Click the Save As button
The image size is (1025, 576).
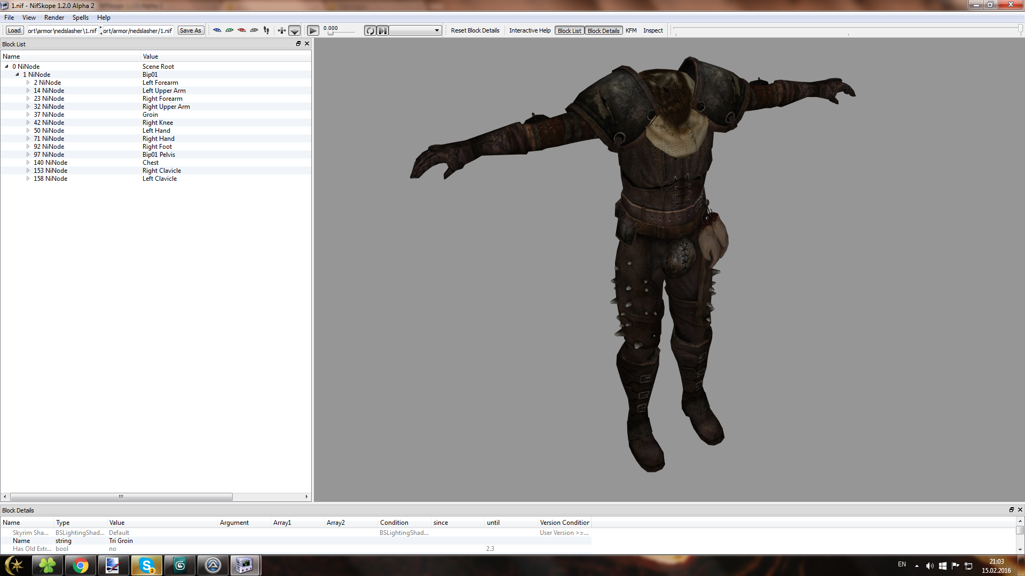(x=191, y=30)
